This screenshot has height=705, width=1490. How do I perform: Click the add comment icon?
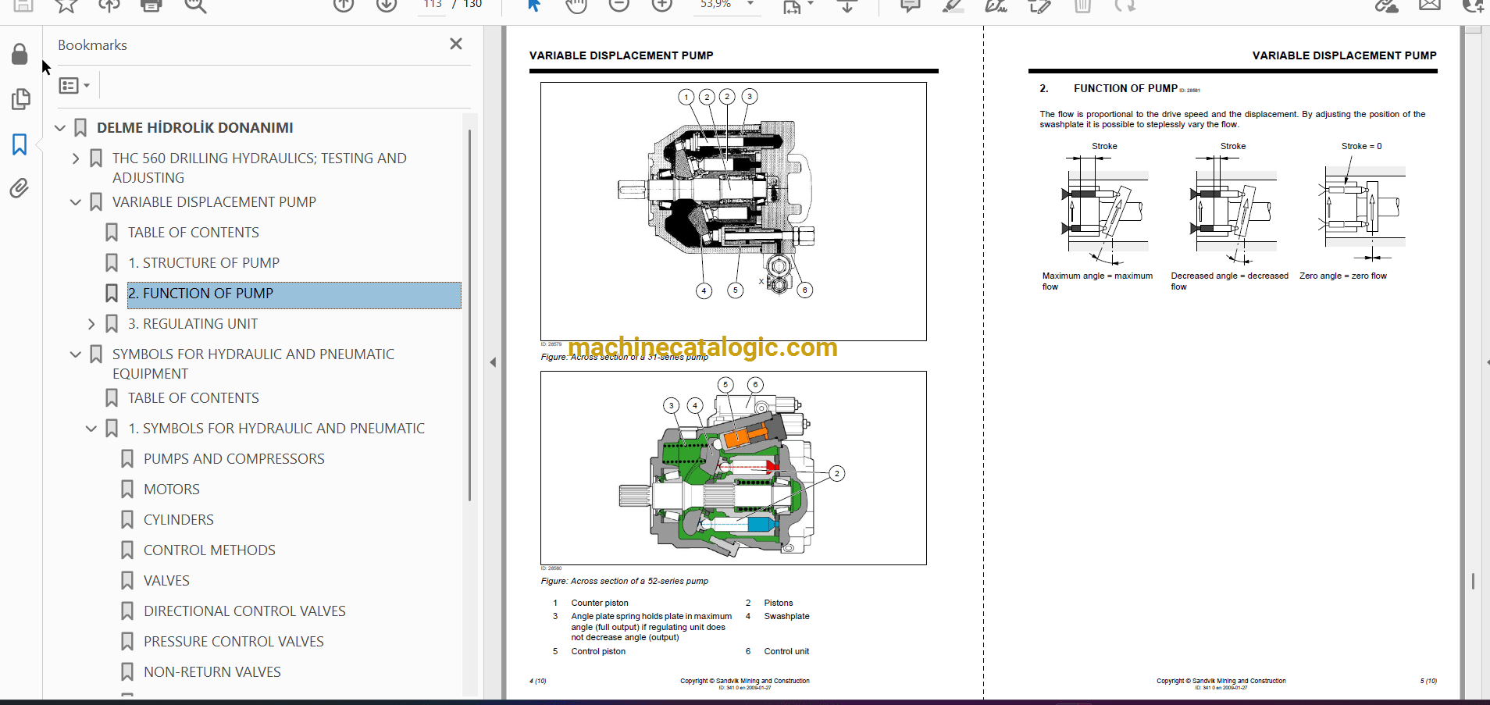click(x=910, y=5)
